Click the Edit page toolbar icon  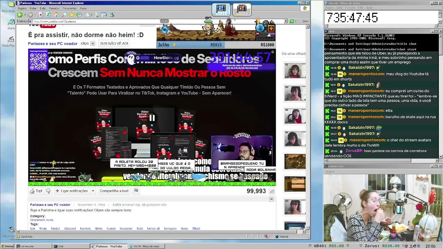[104, 15]
